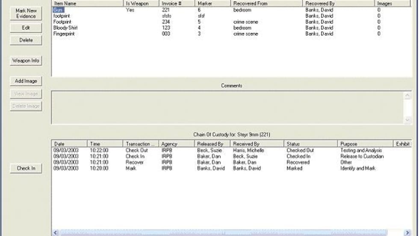The image size is (419, 236).
Task: Select the Gun item in evidence list
Action: click(59, 10)
